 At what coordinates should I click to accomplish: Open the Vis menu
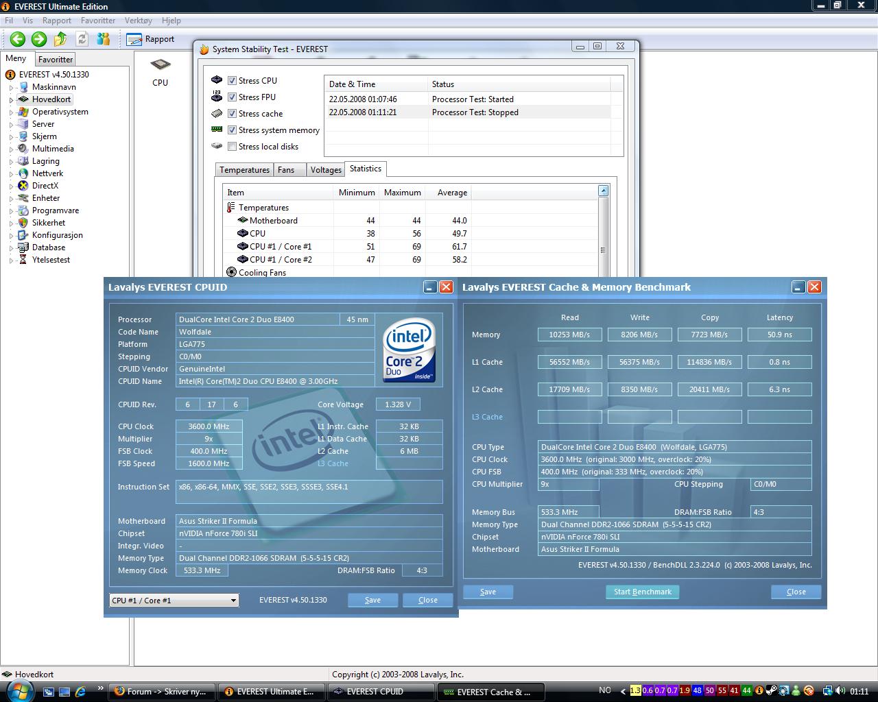tap(27, 21)
